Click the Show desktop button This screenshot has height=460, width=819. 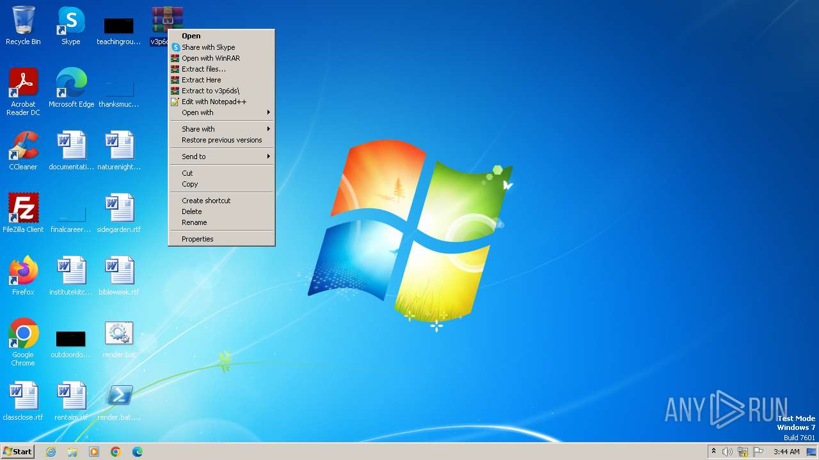click(812, 452)
